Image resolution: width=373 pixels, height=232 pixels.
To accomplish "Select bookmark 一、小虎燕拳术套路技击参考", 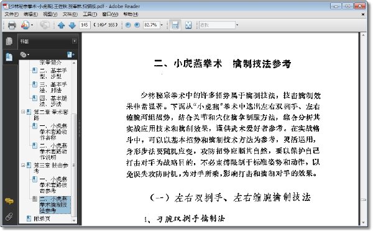I will click(x=53, y=185).
